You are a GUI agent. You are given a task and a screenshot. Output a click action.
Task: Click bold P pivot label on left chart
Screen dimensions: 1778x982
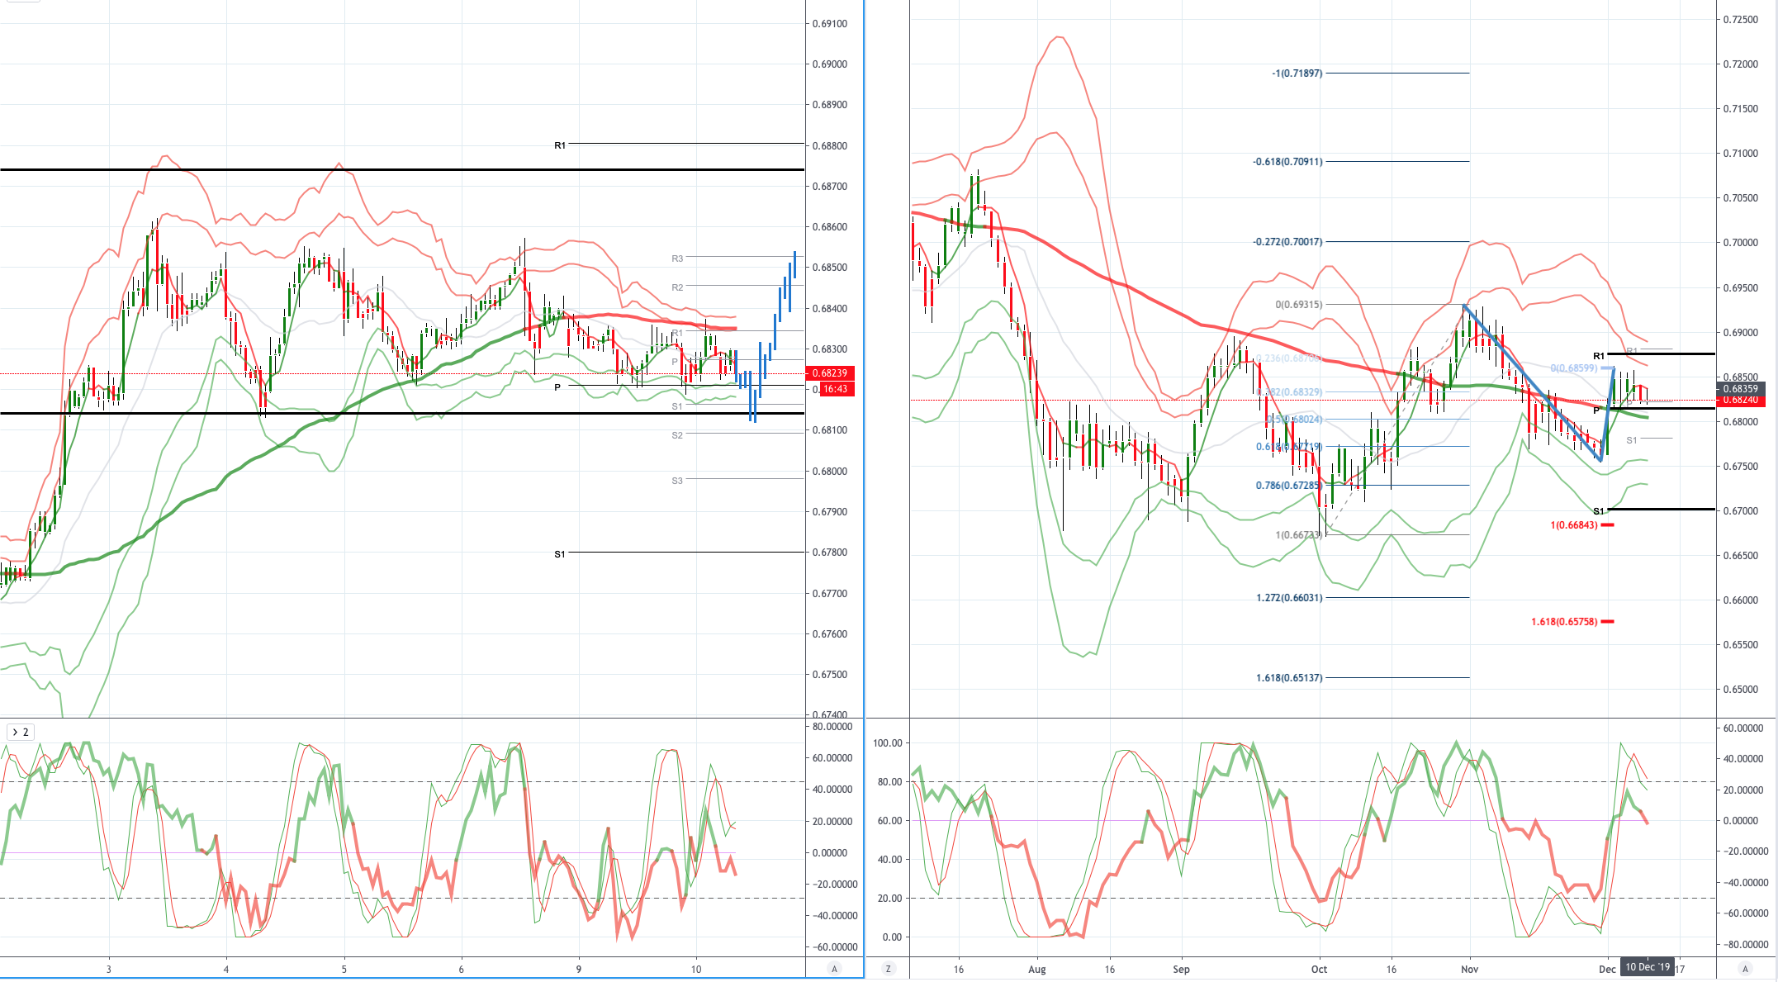[x=557, y=387]
